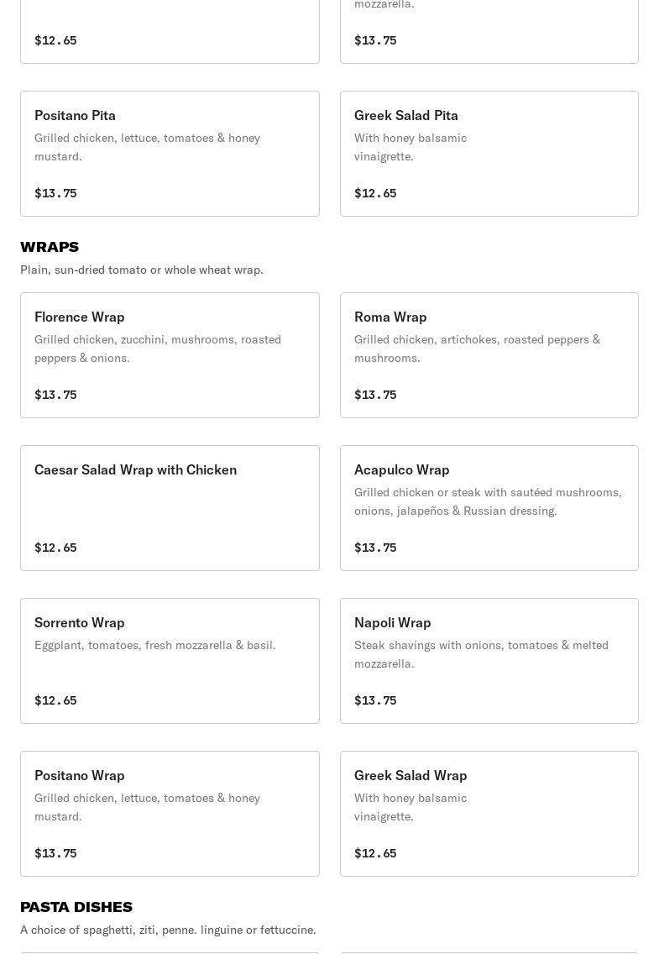Click the wrap bread options subtitle

tap(142, 270)
